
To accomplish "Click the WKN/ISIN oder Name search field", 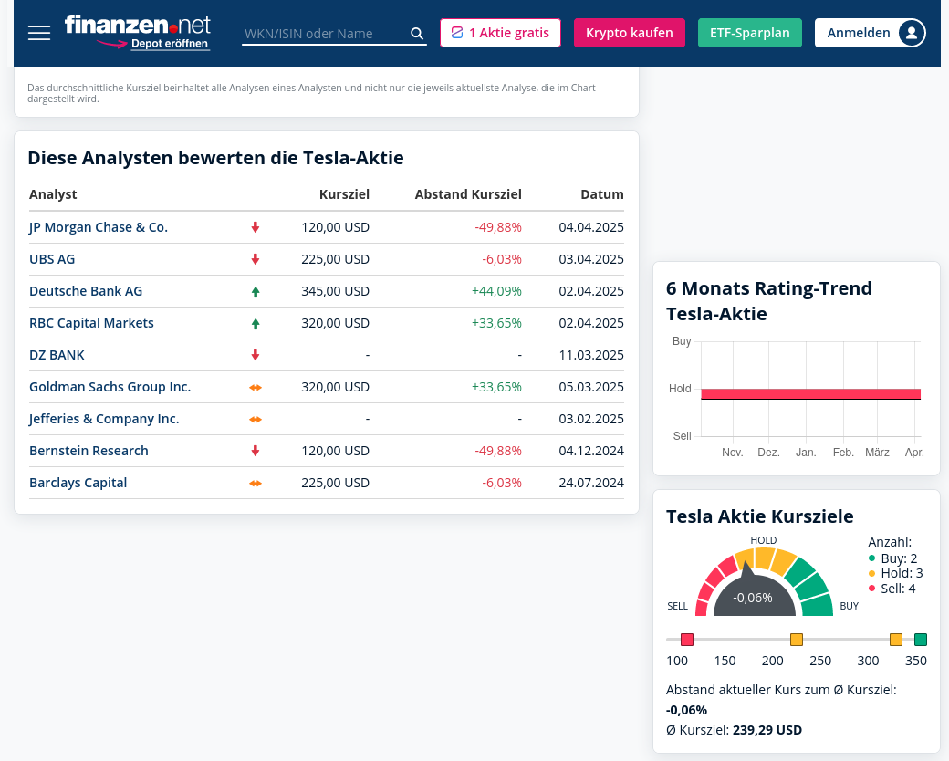I will [324, 34].
